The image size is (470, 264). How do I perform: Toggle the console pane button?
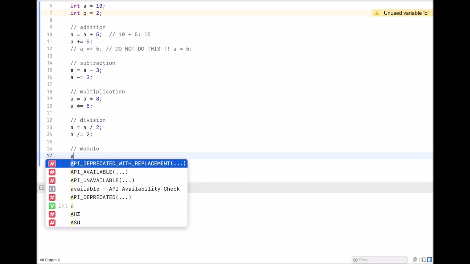pos(430,260)
